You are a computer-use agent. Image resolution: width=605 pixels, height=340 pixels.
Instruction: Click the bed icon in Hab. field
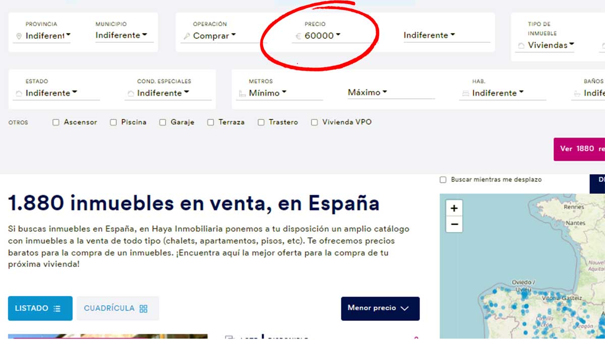465,94
